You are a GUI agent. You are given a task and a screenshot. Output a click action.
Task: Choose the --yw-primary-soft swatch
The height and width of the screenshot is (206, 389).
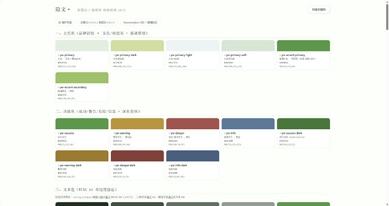click(x=248, y=55)
